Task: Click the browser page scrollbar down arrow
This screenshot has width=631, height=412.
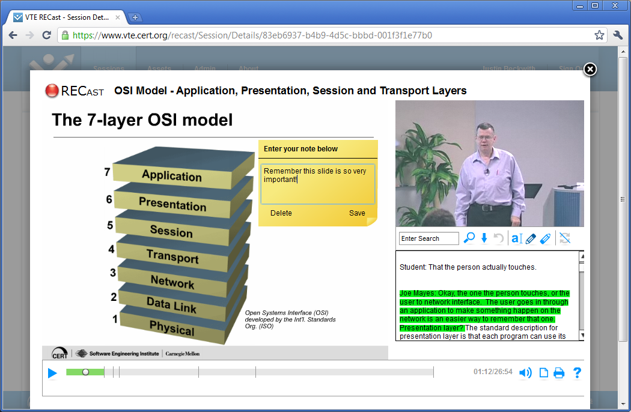Action: 623,404
